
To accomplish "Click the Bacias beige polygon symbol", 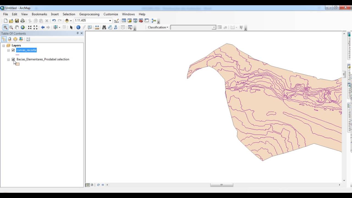I will pos(17,64).
